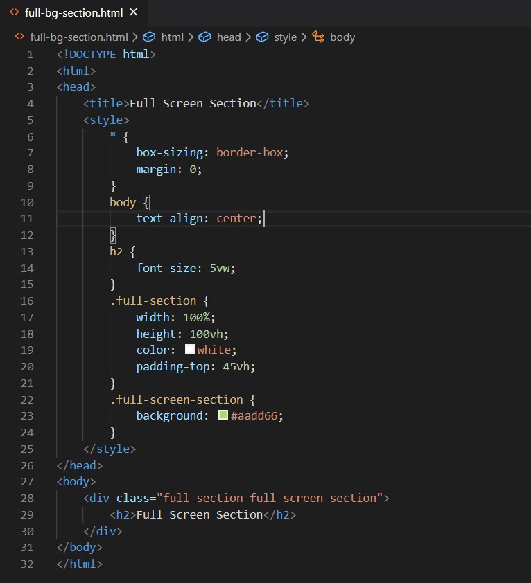This screenshot has width=531, height=583.
Task: Place cursor in 'box-sizing' property
Action: click(x=169, y=153)
